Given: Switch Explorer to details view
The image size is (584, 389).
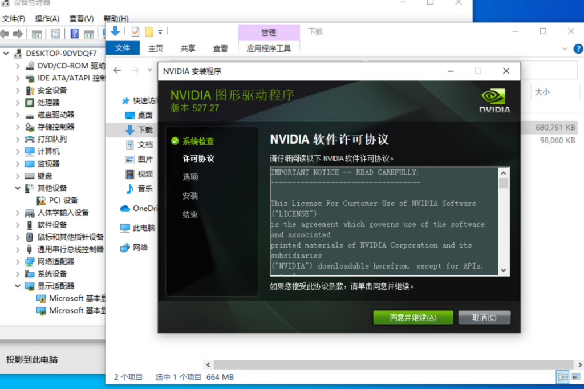Looking at the screenshot, I should point(563,377).
